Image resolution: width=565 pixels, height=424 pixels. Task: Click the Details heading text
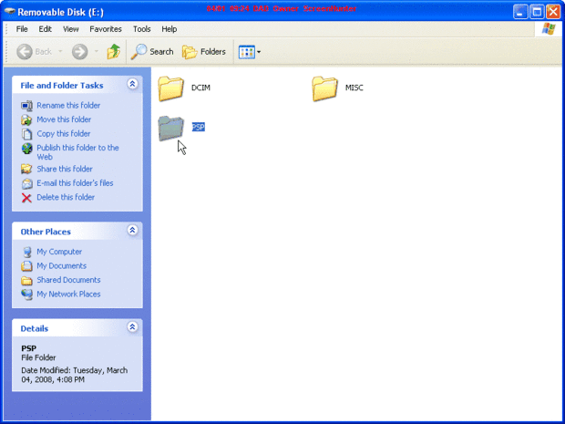[35, 329]
